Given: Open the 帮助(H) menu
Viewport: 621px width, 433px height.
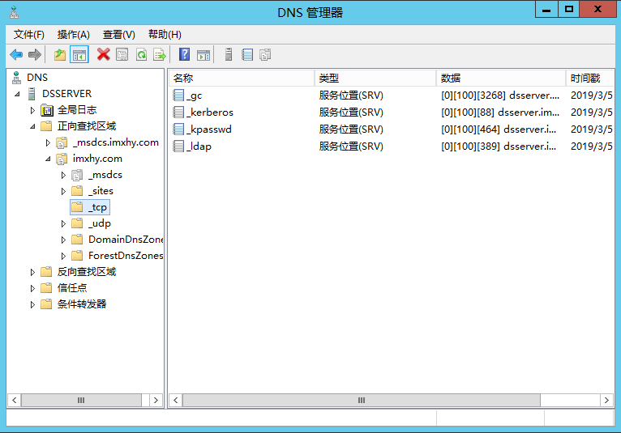Looking at the screenshot, I should point(165,35).
